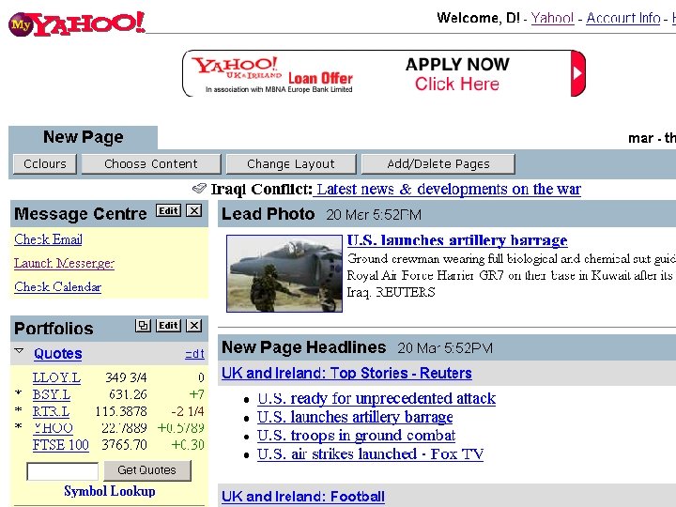Open the Launch Messenger link
The width and height of the screenshot is (676, 507).
point(64,263)
